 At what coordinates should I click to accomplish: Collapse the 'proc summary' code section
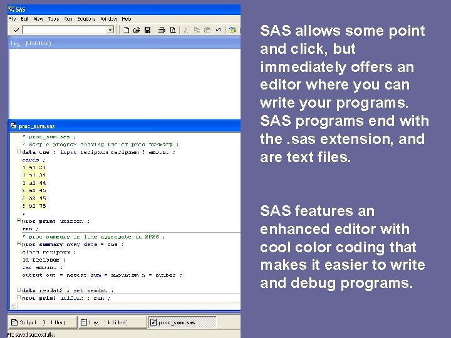19,243
